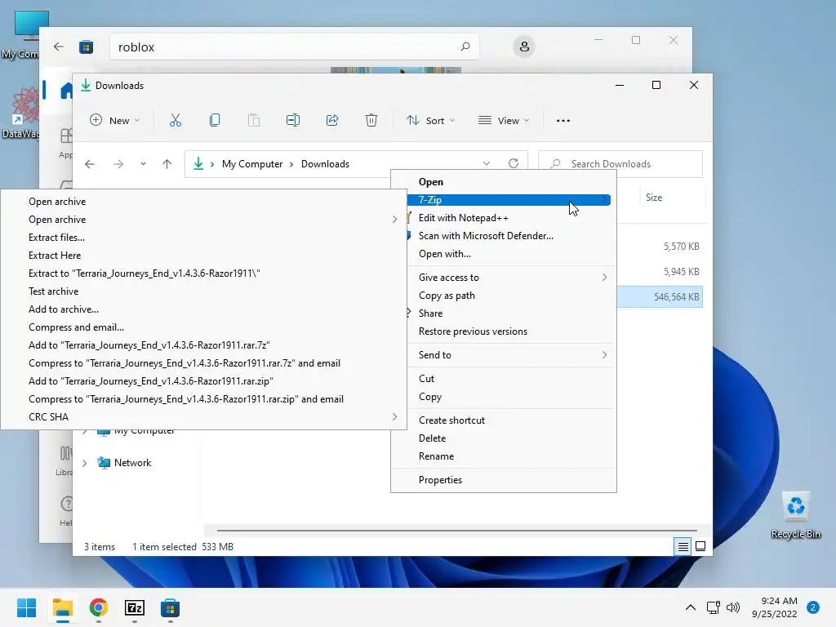This screenshot has height=627, width=836.
Task: Click My Computer breadcrumb in address bar
Action: click(x=252, y=164)
